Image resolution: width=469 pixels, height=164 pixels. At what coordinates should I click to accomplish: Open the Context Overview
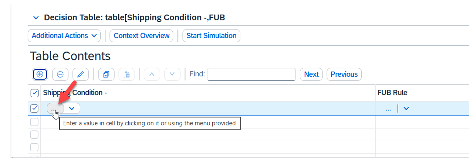[141, 36]
